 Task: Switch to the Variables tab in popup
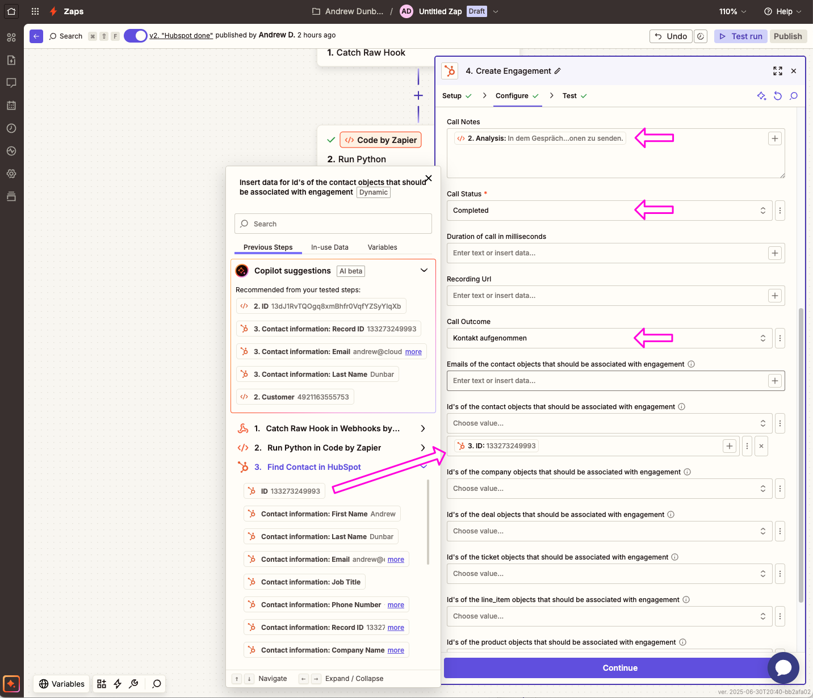382,247
